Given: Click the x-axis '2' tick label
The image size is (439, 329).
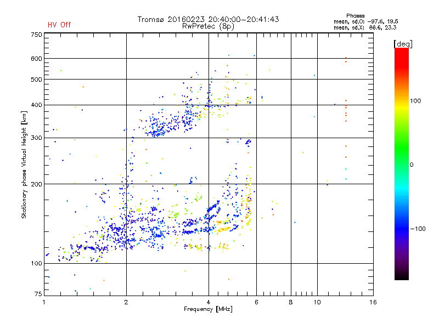Looking at the screenshot, I should (x=126, y=302).
